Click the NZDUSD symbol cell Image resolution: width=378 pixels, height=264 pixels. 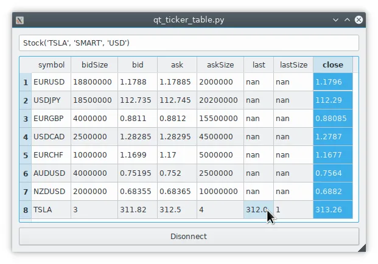tap(51, 192)
